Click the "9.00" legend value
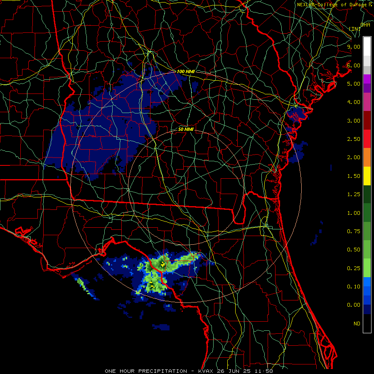 pyautogui.click(x=354, y=47)
